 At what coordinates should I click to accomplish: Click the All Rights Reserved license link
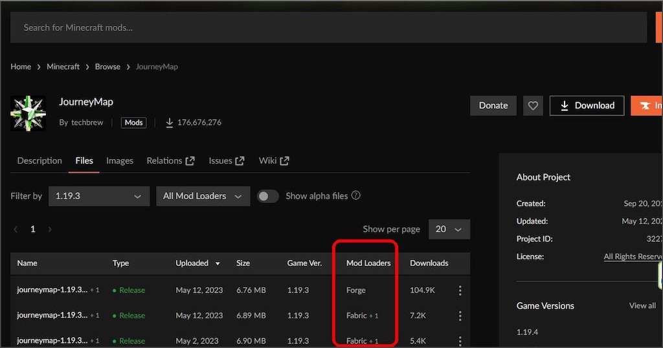pos(633,256)
